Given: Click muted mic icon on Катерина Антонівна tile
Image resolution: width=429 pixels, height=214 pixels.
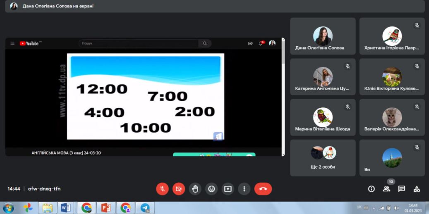Looking at the screenshot, I should [x=348, y=66].
